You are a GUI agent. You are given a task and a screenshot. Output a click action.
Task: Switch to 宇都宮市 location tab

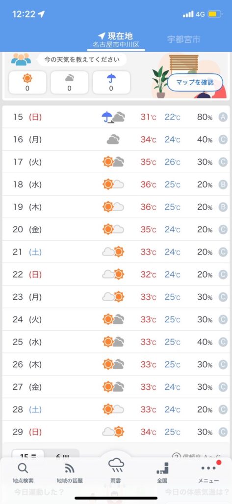tap(183, 39)
